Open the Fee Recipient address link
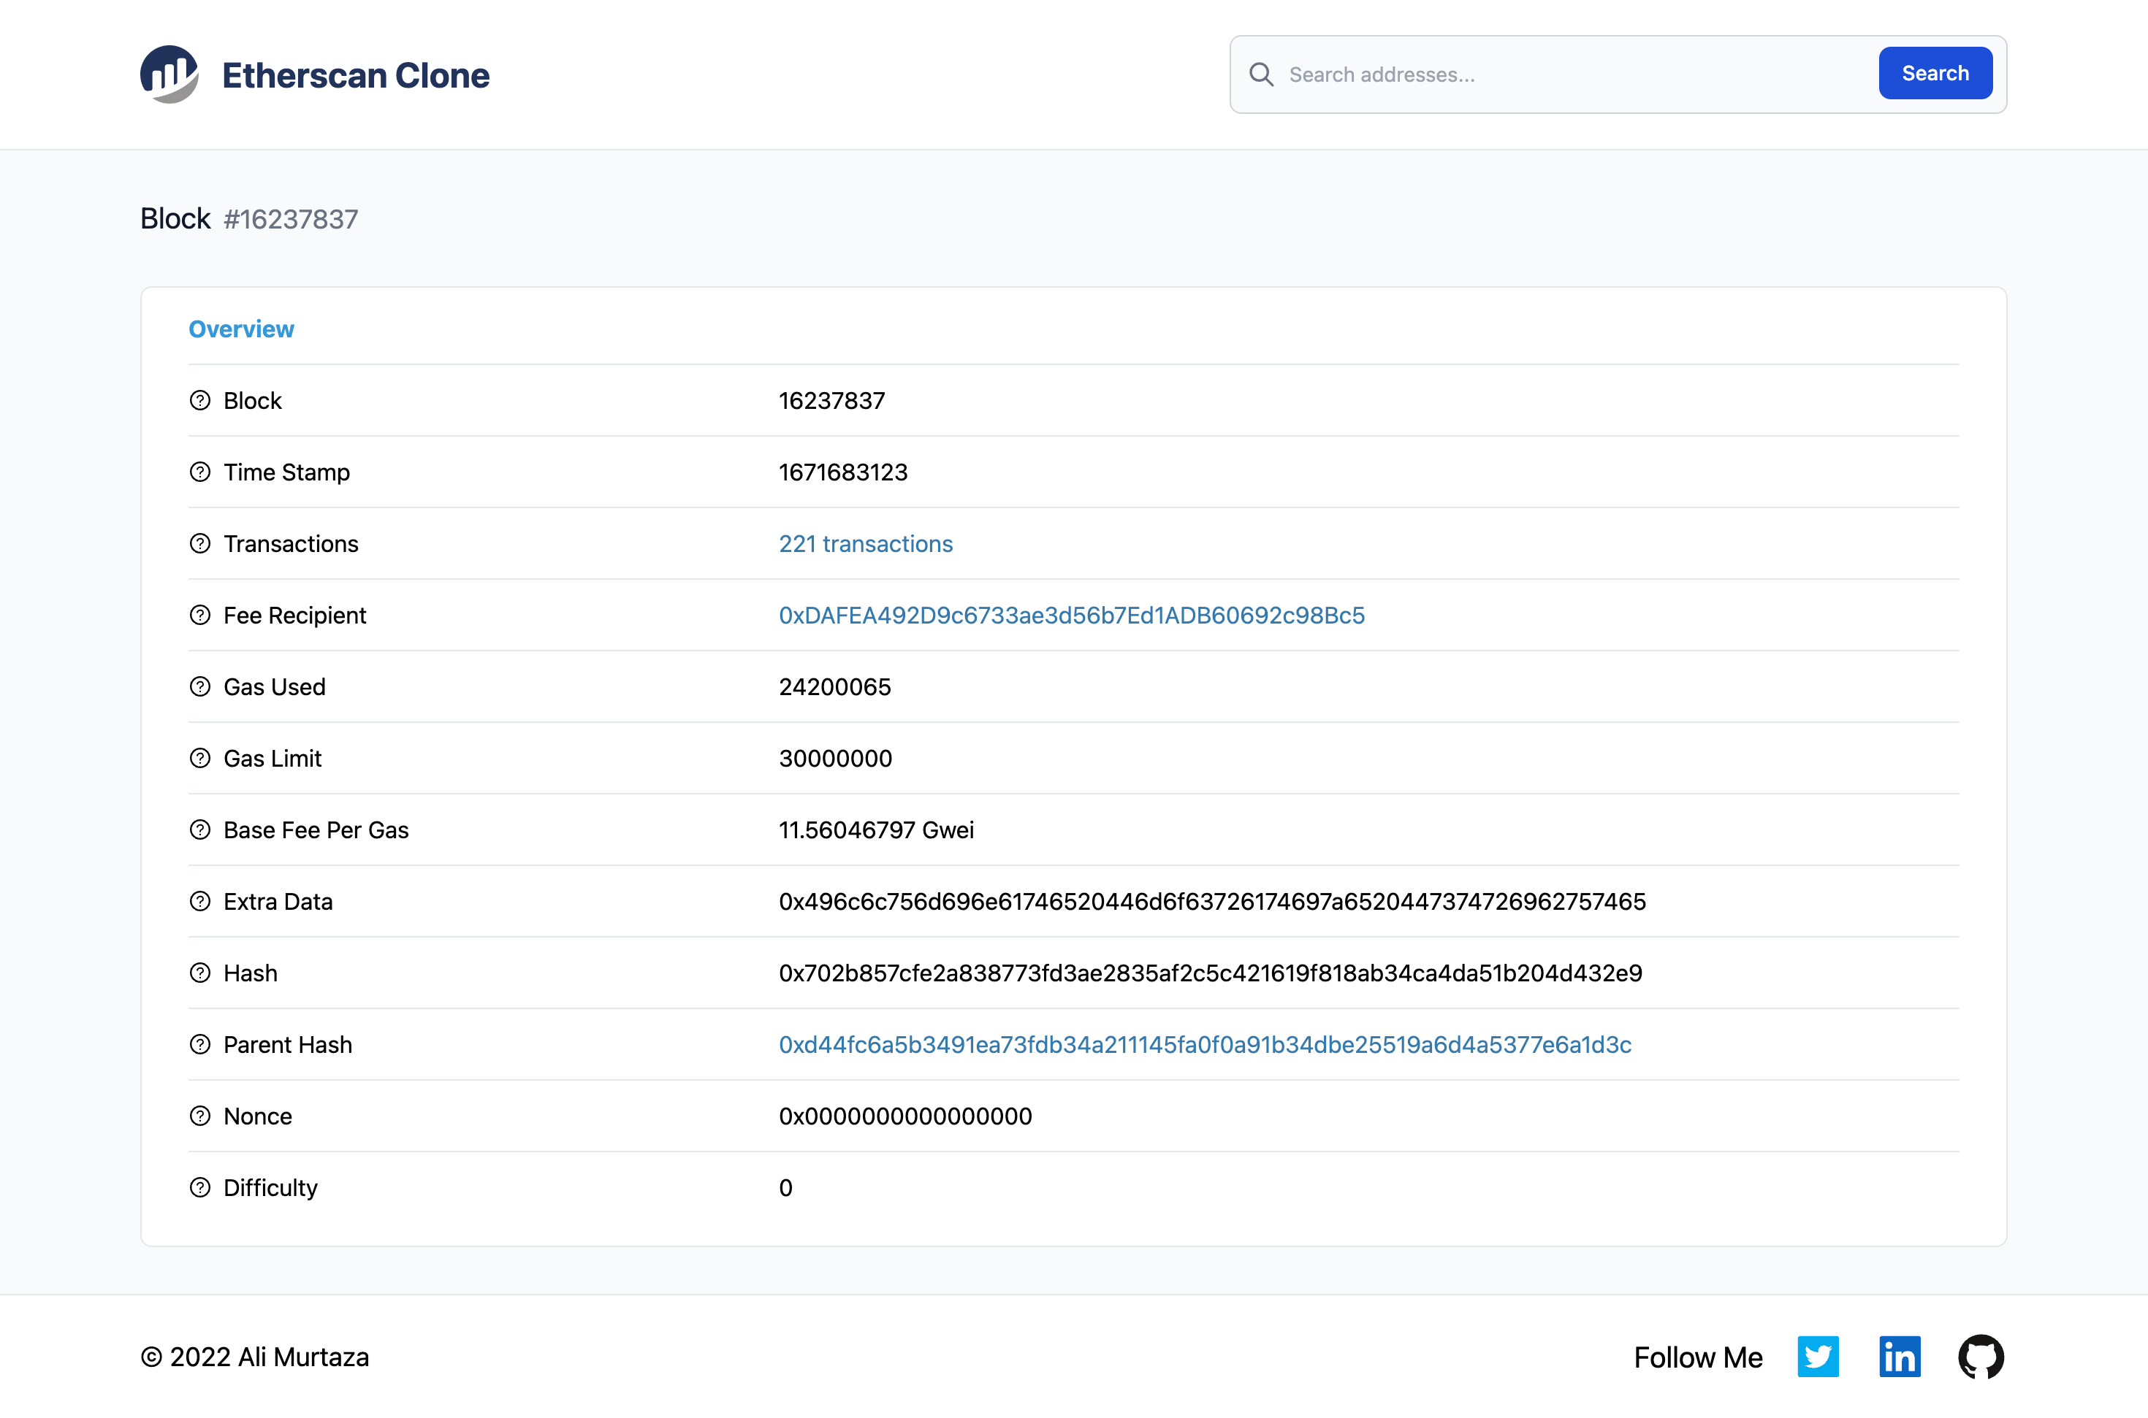 click(1071, 615)
